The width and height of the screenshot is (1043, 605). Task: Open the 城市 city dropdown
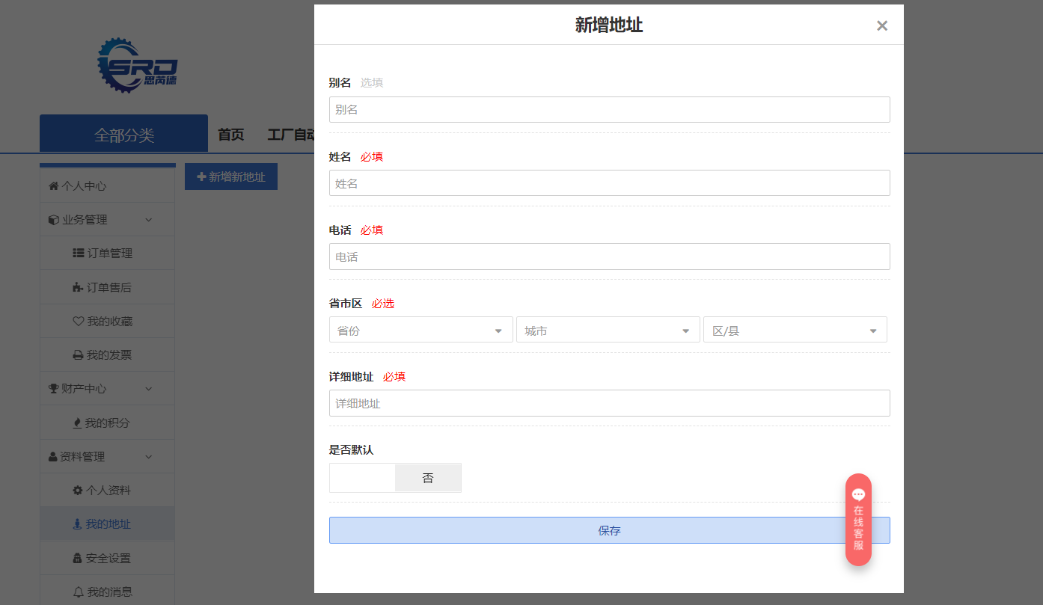pyautogui.click(x=608, y=330)
